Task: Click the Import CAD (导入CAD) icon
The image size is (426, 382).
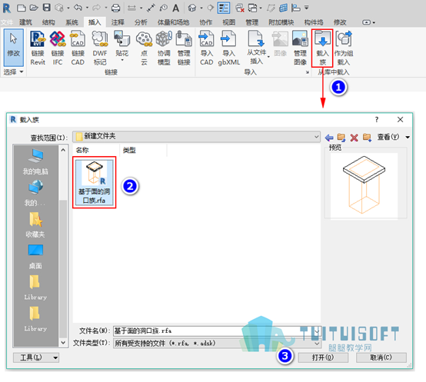Action: point(207,48)
